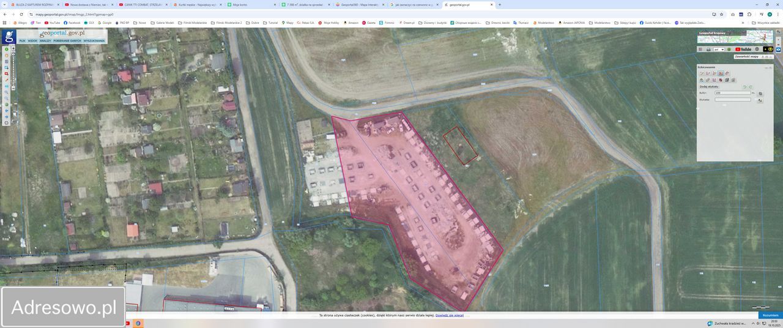Open the Chrome extensions puzzle icon

tap(749, 14)
